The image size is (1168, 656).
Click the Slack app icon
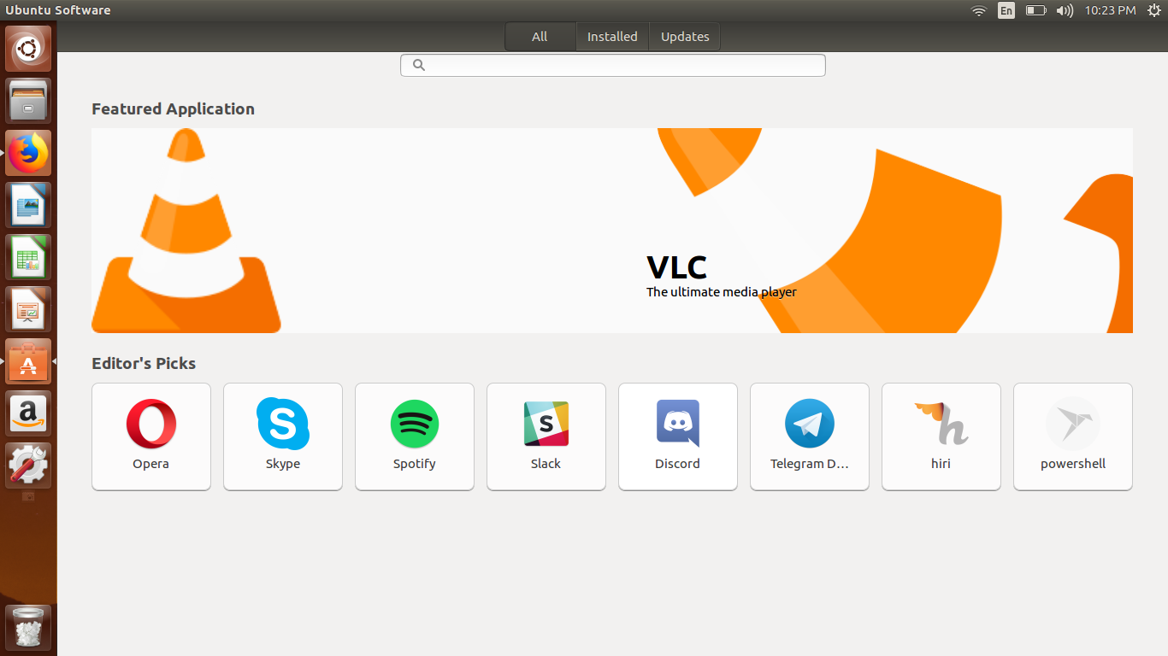pyautogui.click(x=546, y=425)
